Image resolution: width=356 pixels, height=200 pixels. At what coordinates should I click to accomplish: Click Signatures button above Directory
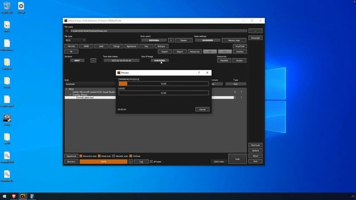(71, 156)
